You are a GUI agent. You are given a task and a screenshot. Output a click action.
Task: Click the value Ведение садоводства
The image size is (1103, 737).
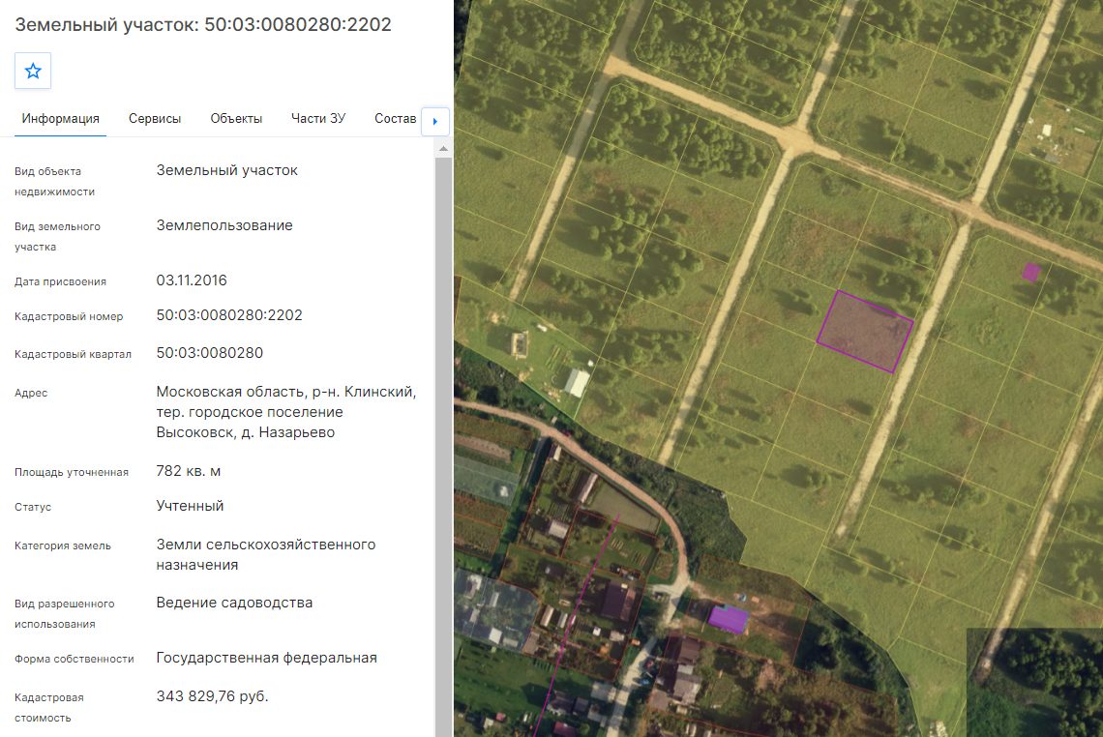234,603
